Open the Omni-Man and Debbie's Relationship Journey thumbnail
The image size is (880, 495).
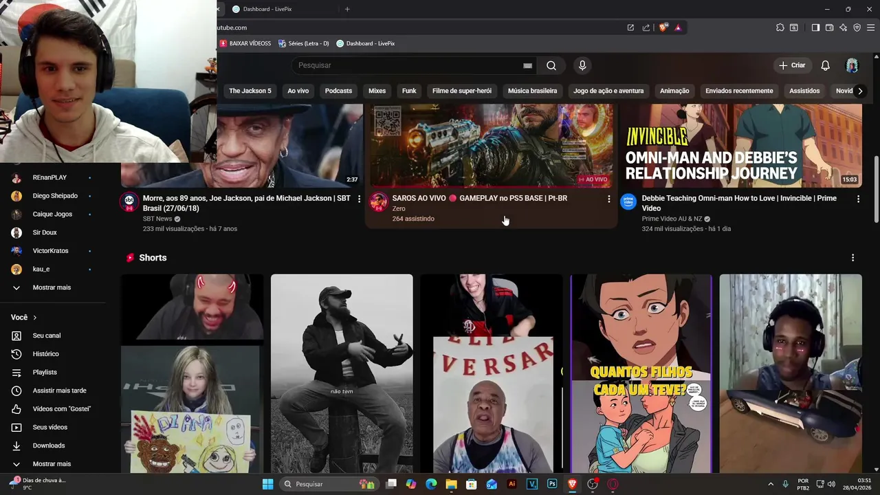(741, 146)
